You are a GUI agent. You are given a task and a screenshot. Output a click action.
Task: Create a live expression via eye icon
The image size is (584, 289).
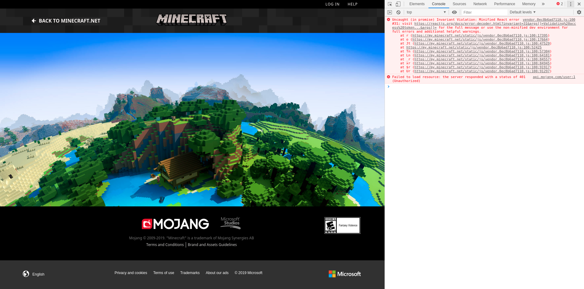[454, 12]
